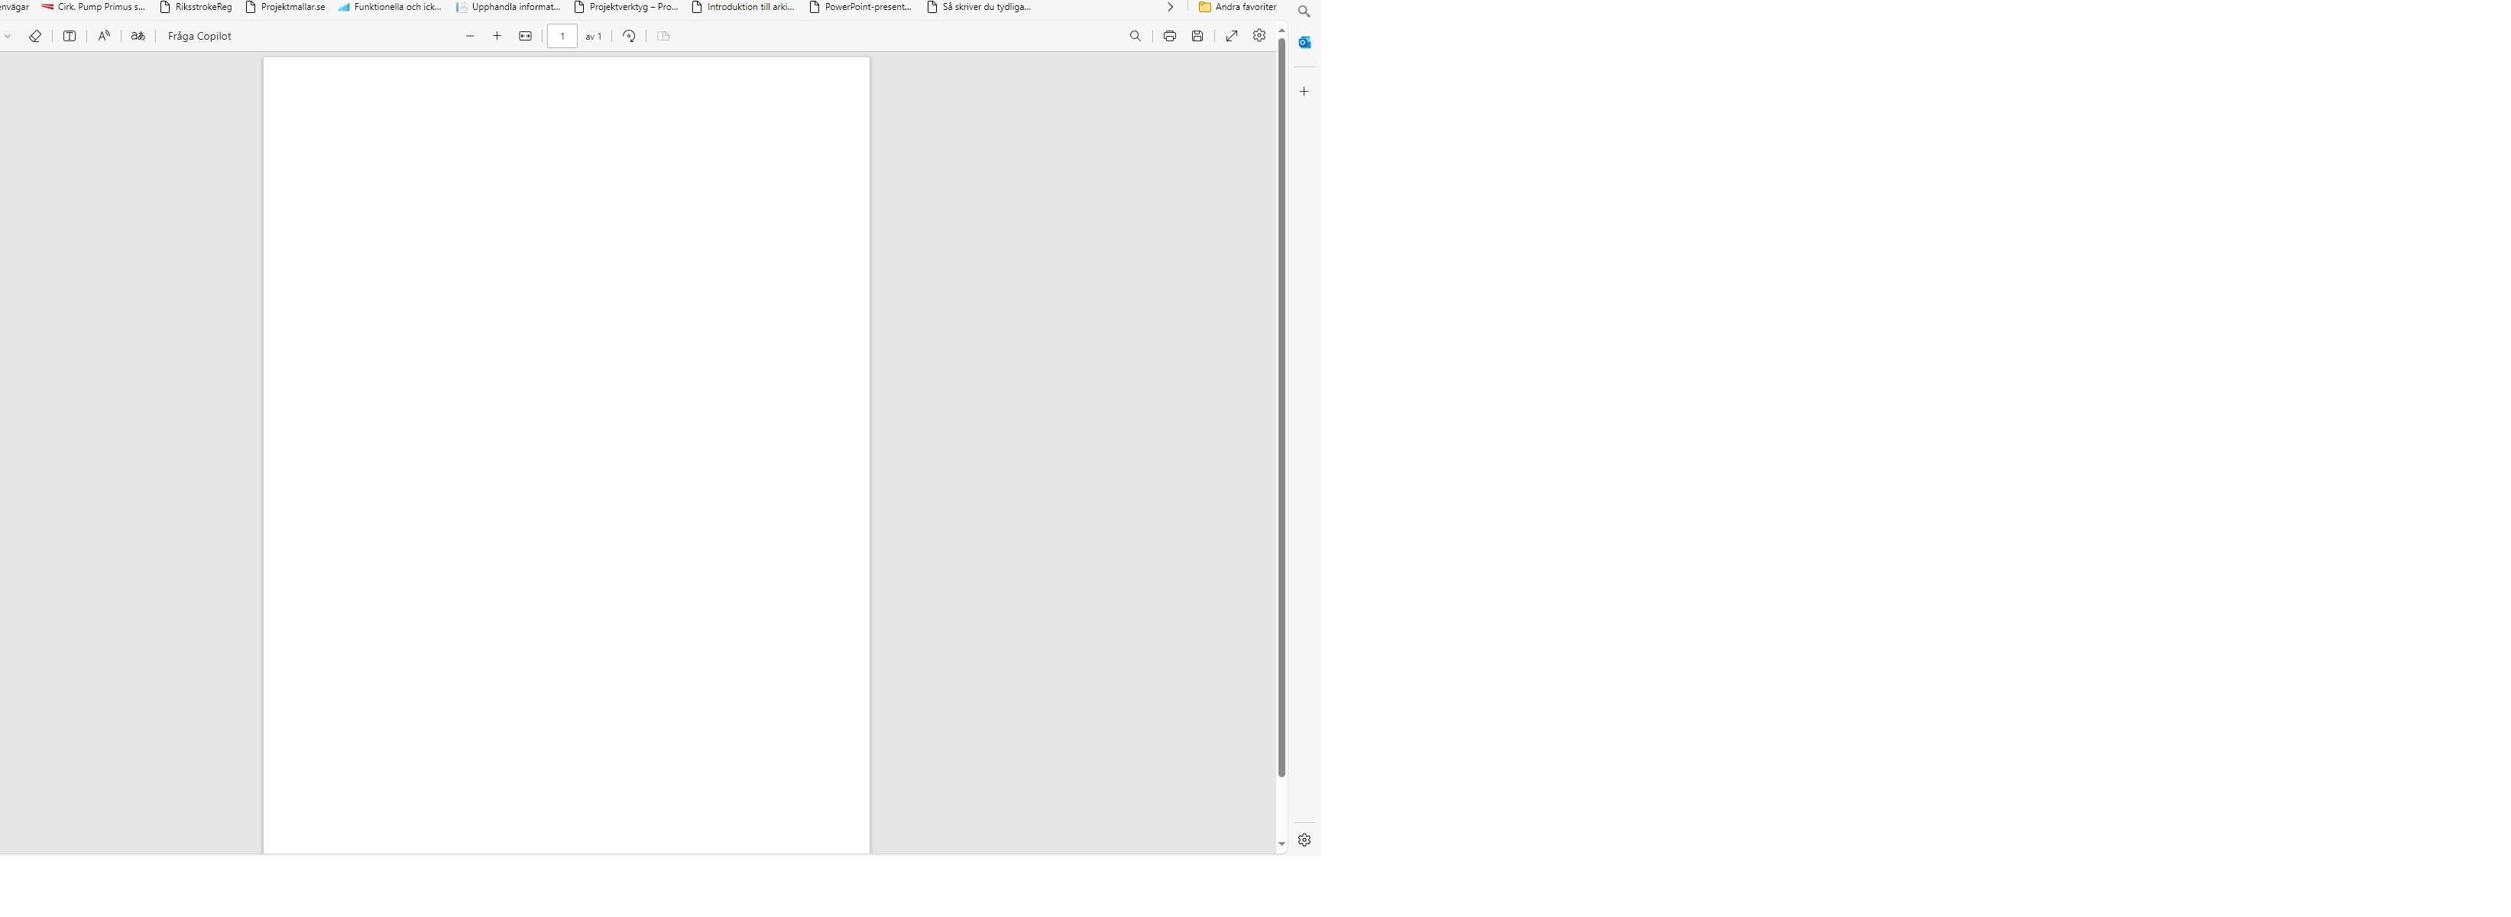Select the Eraser tool in PDF toolbar
Screen dimensions: 2511x917
tap(35, 36)
